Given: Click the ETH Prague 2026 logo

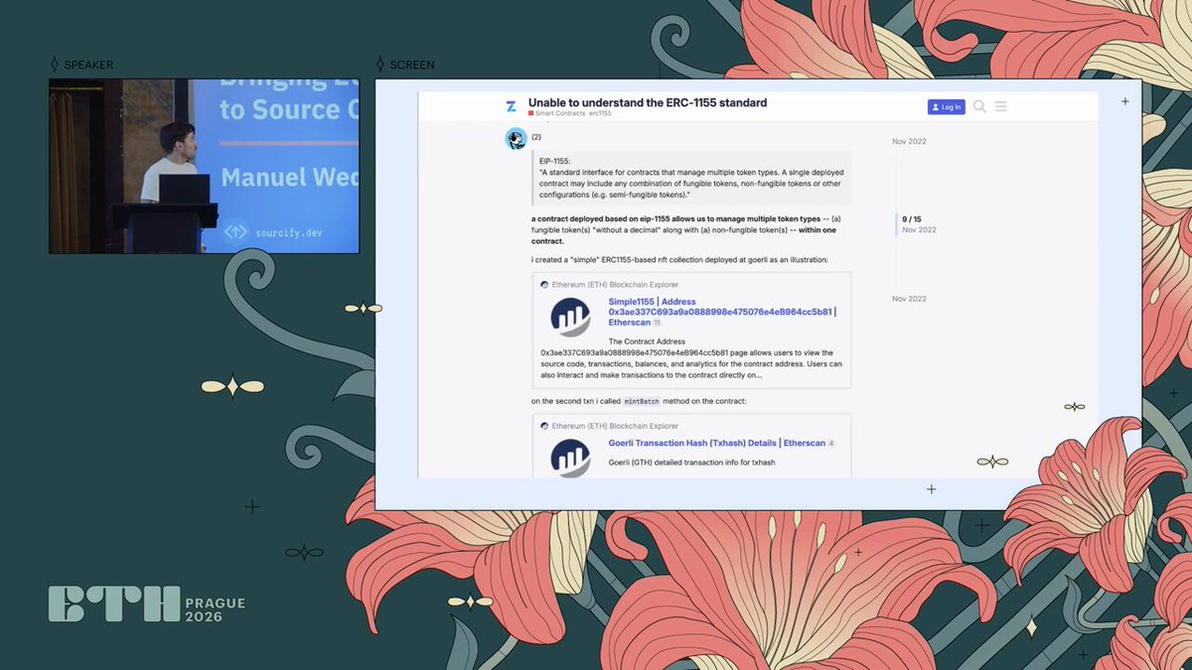Looking at the screenshot, I should [146, 604].
